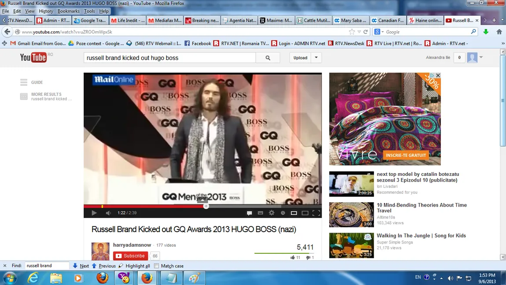Open Tools menu

point(89,11)
